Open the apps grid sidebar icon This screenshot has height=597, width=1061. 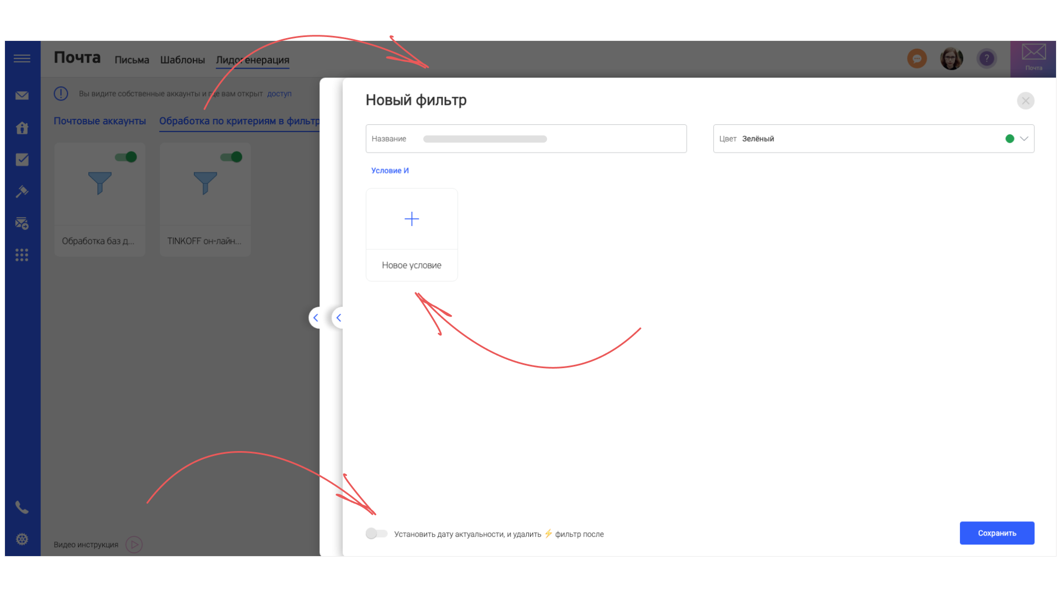coord(22,255)
